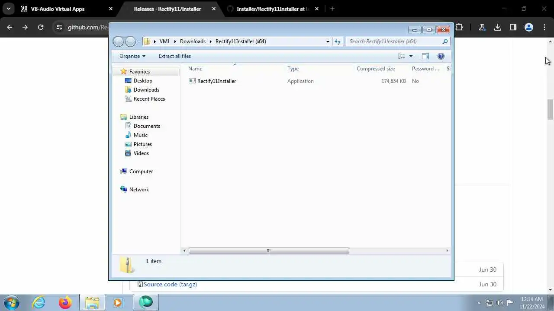
Task: Open the Organize dropdown menu
Action: coord(132,56)
